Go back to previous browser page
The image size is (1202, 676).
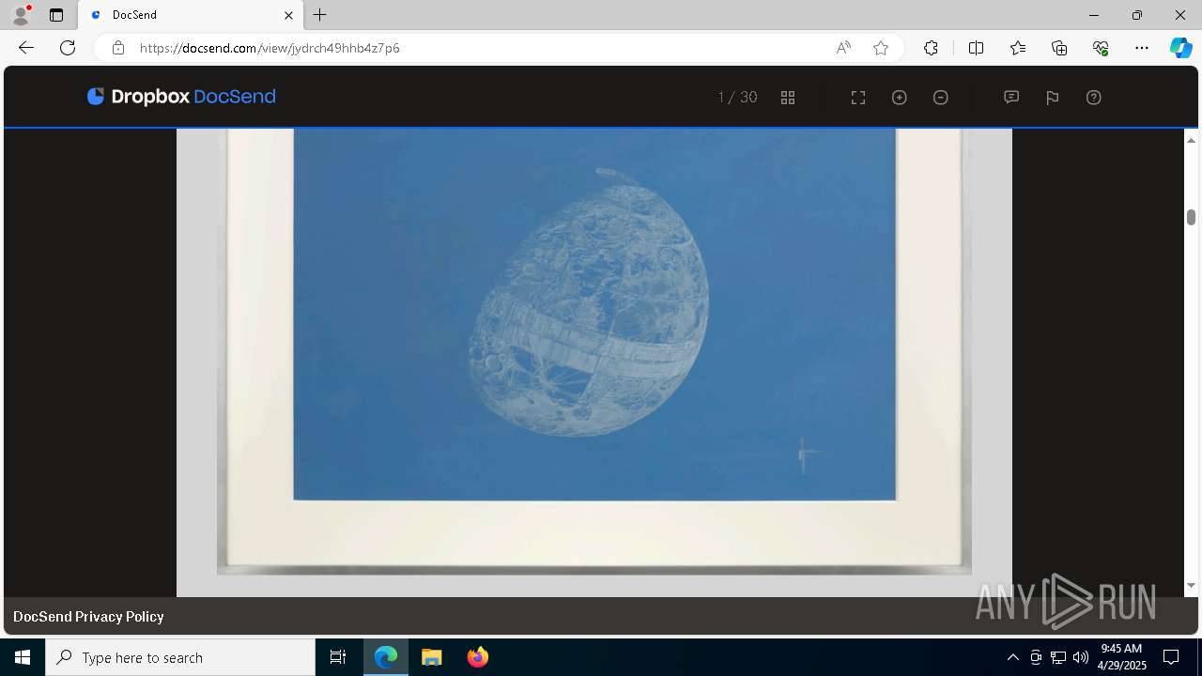26,48
